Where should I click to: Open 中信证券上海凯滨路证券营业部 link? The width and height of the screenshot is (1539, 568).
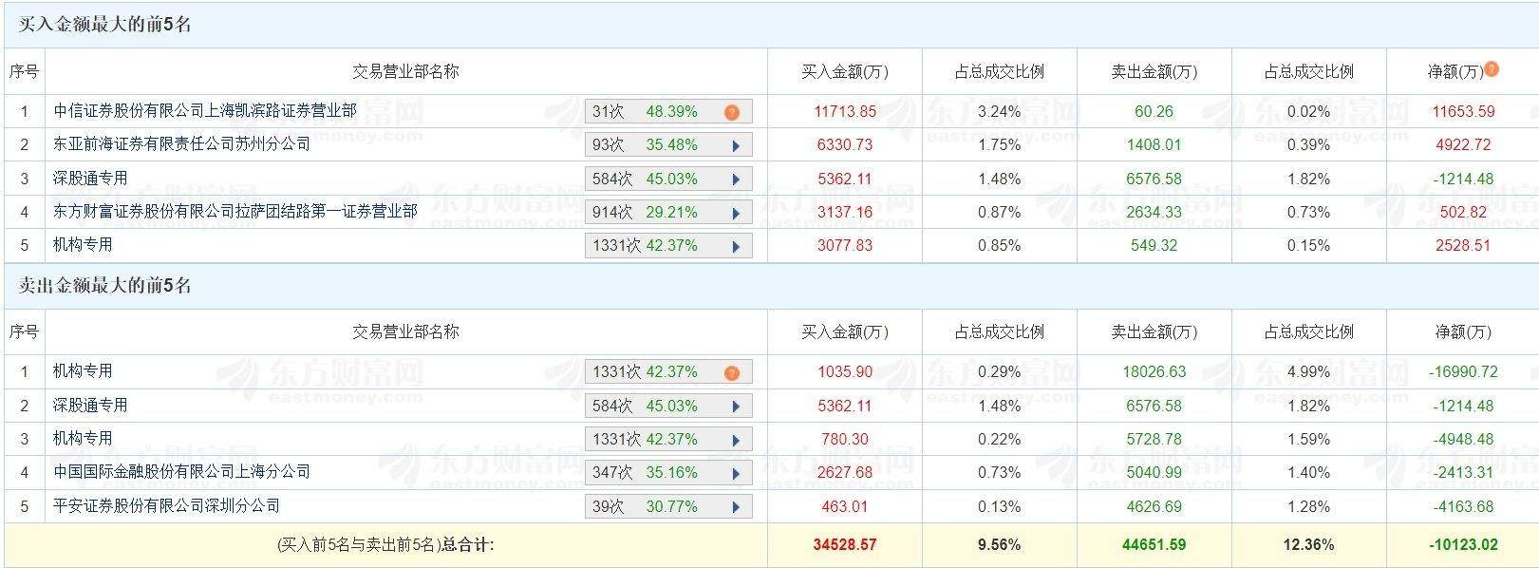[x=205, y=111]
